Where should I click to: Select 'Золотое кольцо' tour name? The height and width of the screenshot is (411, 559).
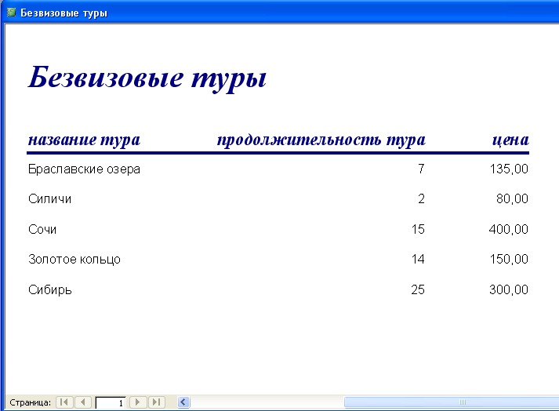click(x=74, y=260)
